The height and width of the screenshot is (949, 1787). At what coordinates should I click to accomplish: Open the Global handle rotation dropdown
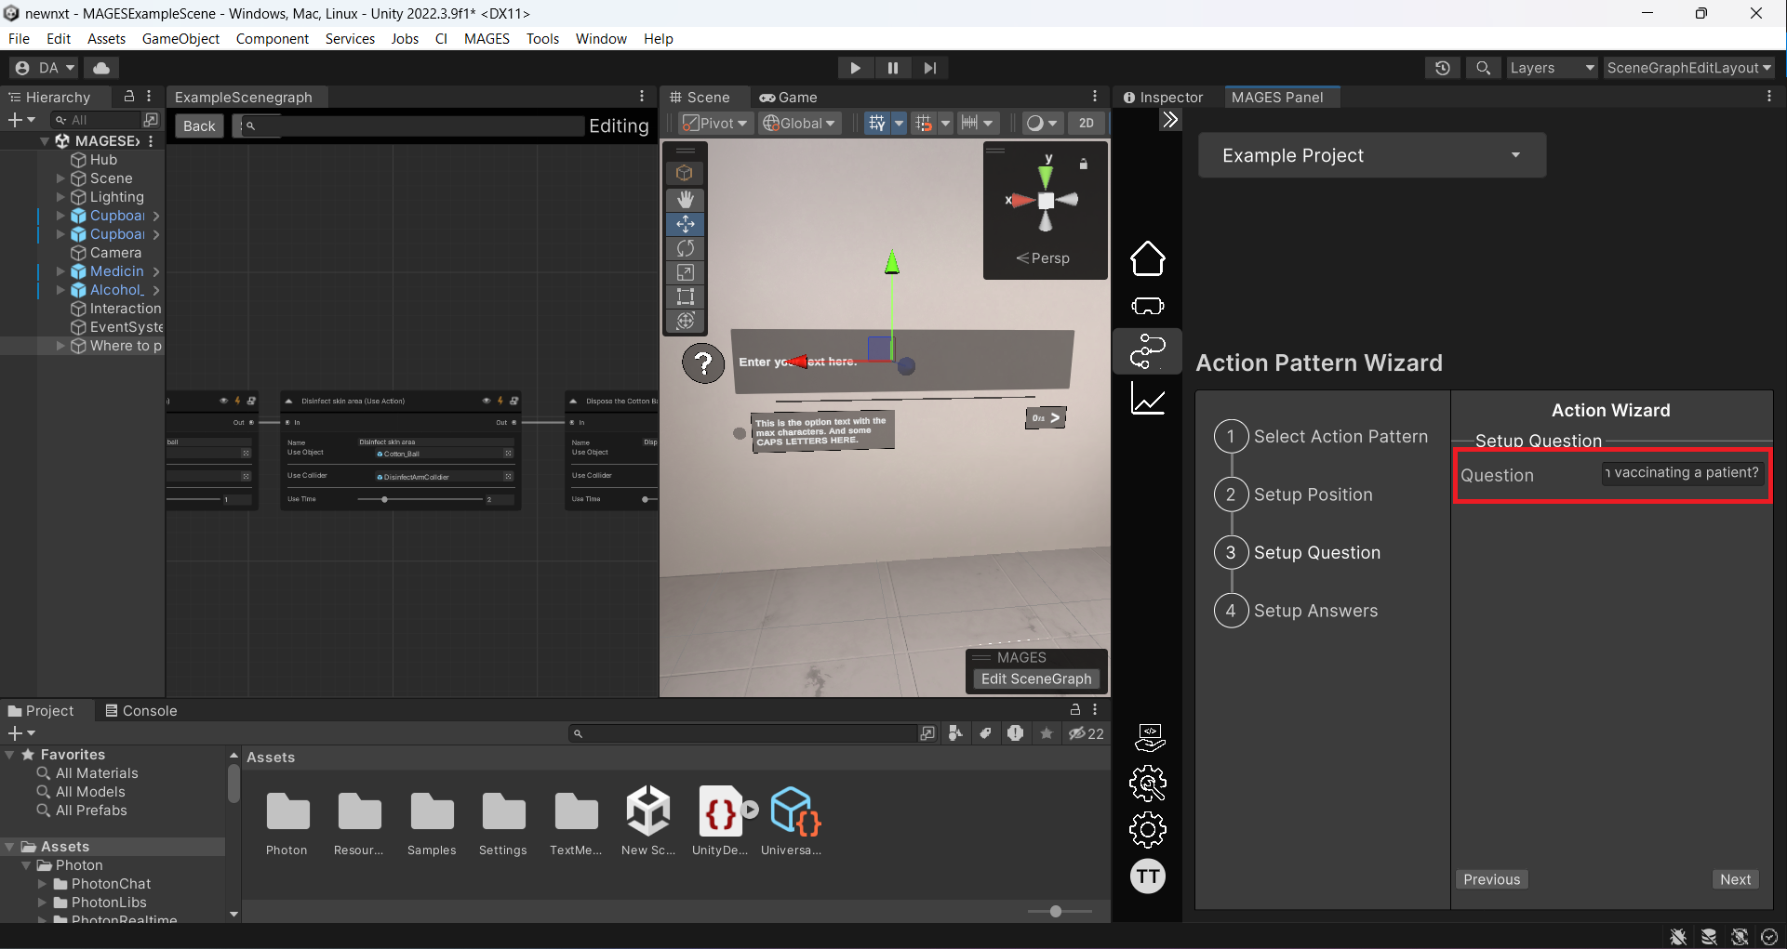point(799,123)
